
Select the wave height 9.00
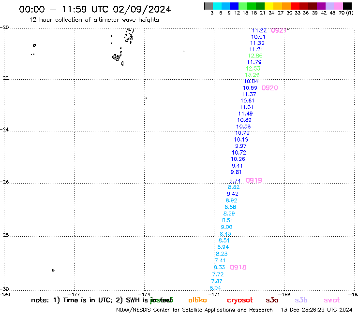(x=226, y=227)
